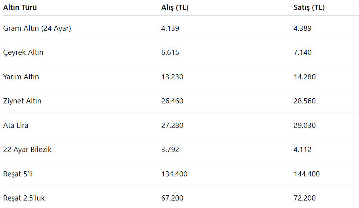Click the Alış (TL) column header
The image size is (359, 208).
pyautogui.click(x=175, y=7)
